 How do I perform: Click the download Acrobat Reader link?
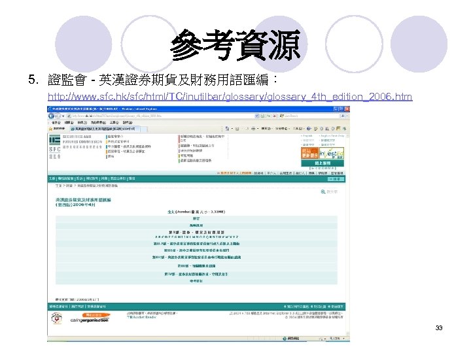pyautogui.click(x=141, y=317)
